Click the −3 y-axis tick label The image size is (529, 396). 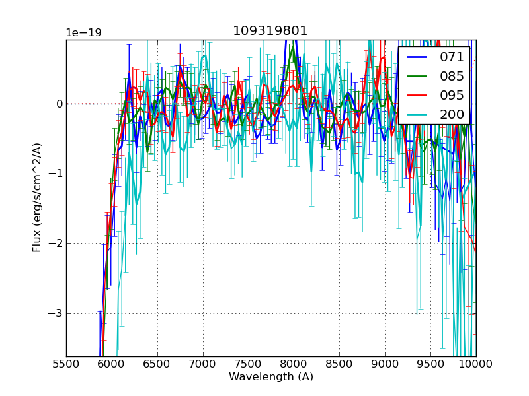54,313
